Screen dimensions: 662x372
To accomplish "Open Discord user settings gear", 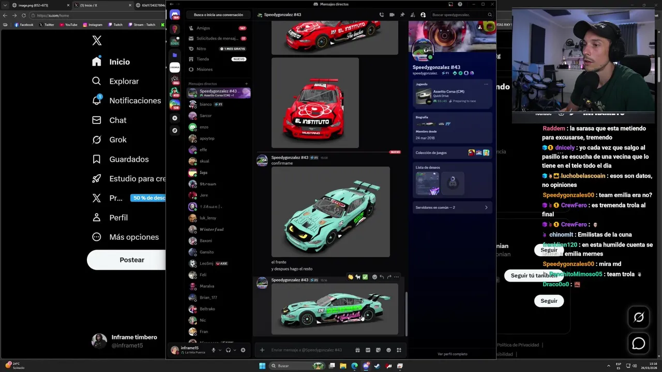I will click(243, 350).
